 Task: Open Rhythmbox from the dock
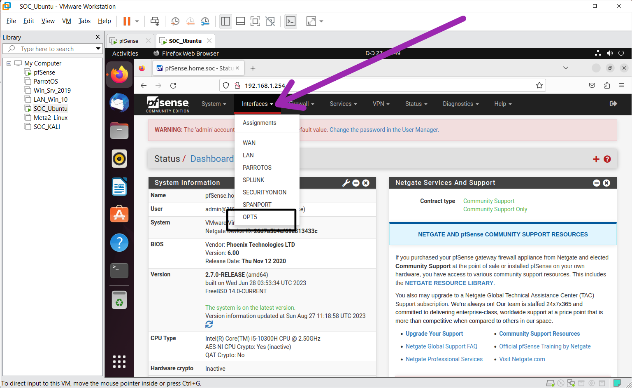click(x=119, y=159)
